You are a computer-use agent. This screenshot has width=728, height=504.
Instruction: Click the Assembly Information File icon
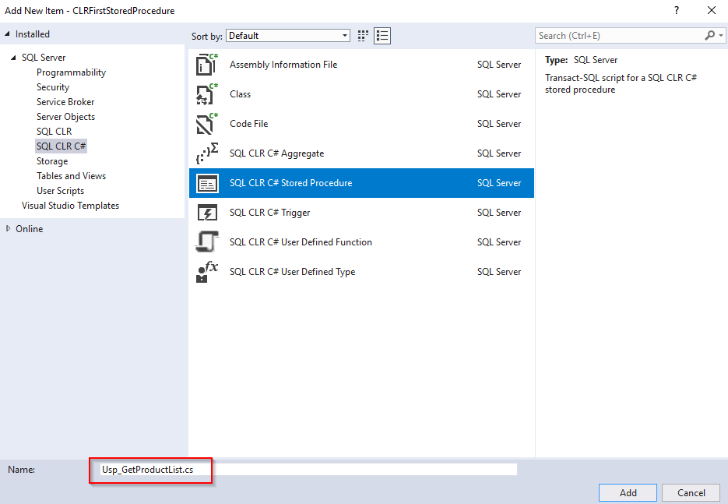pyautogui.click(x=206, y=65)
